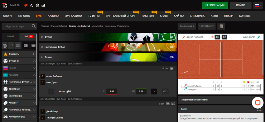
Task: Open the megaphone announcements icon
Action: point(26,5)
